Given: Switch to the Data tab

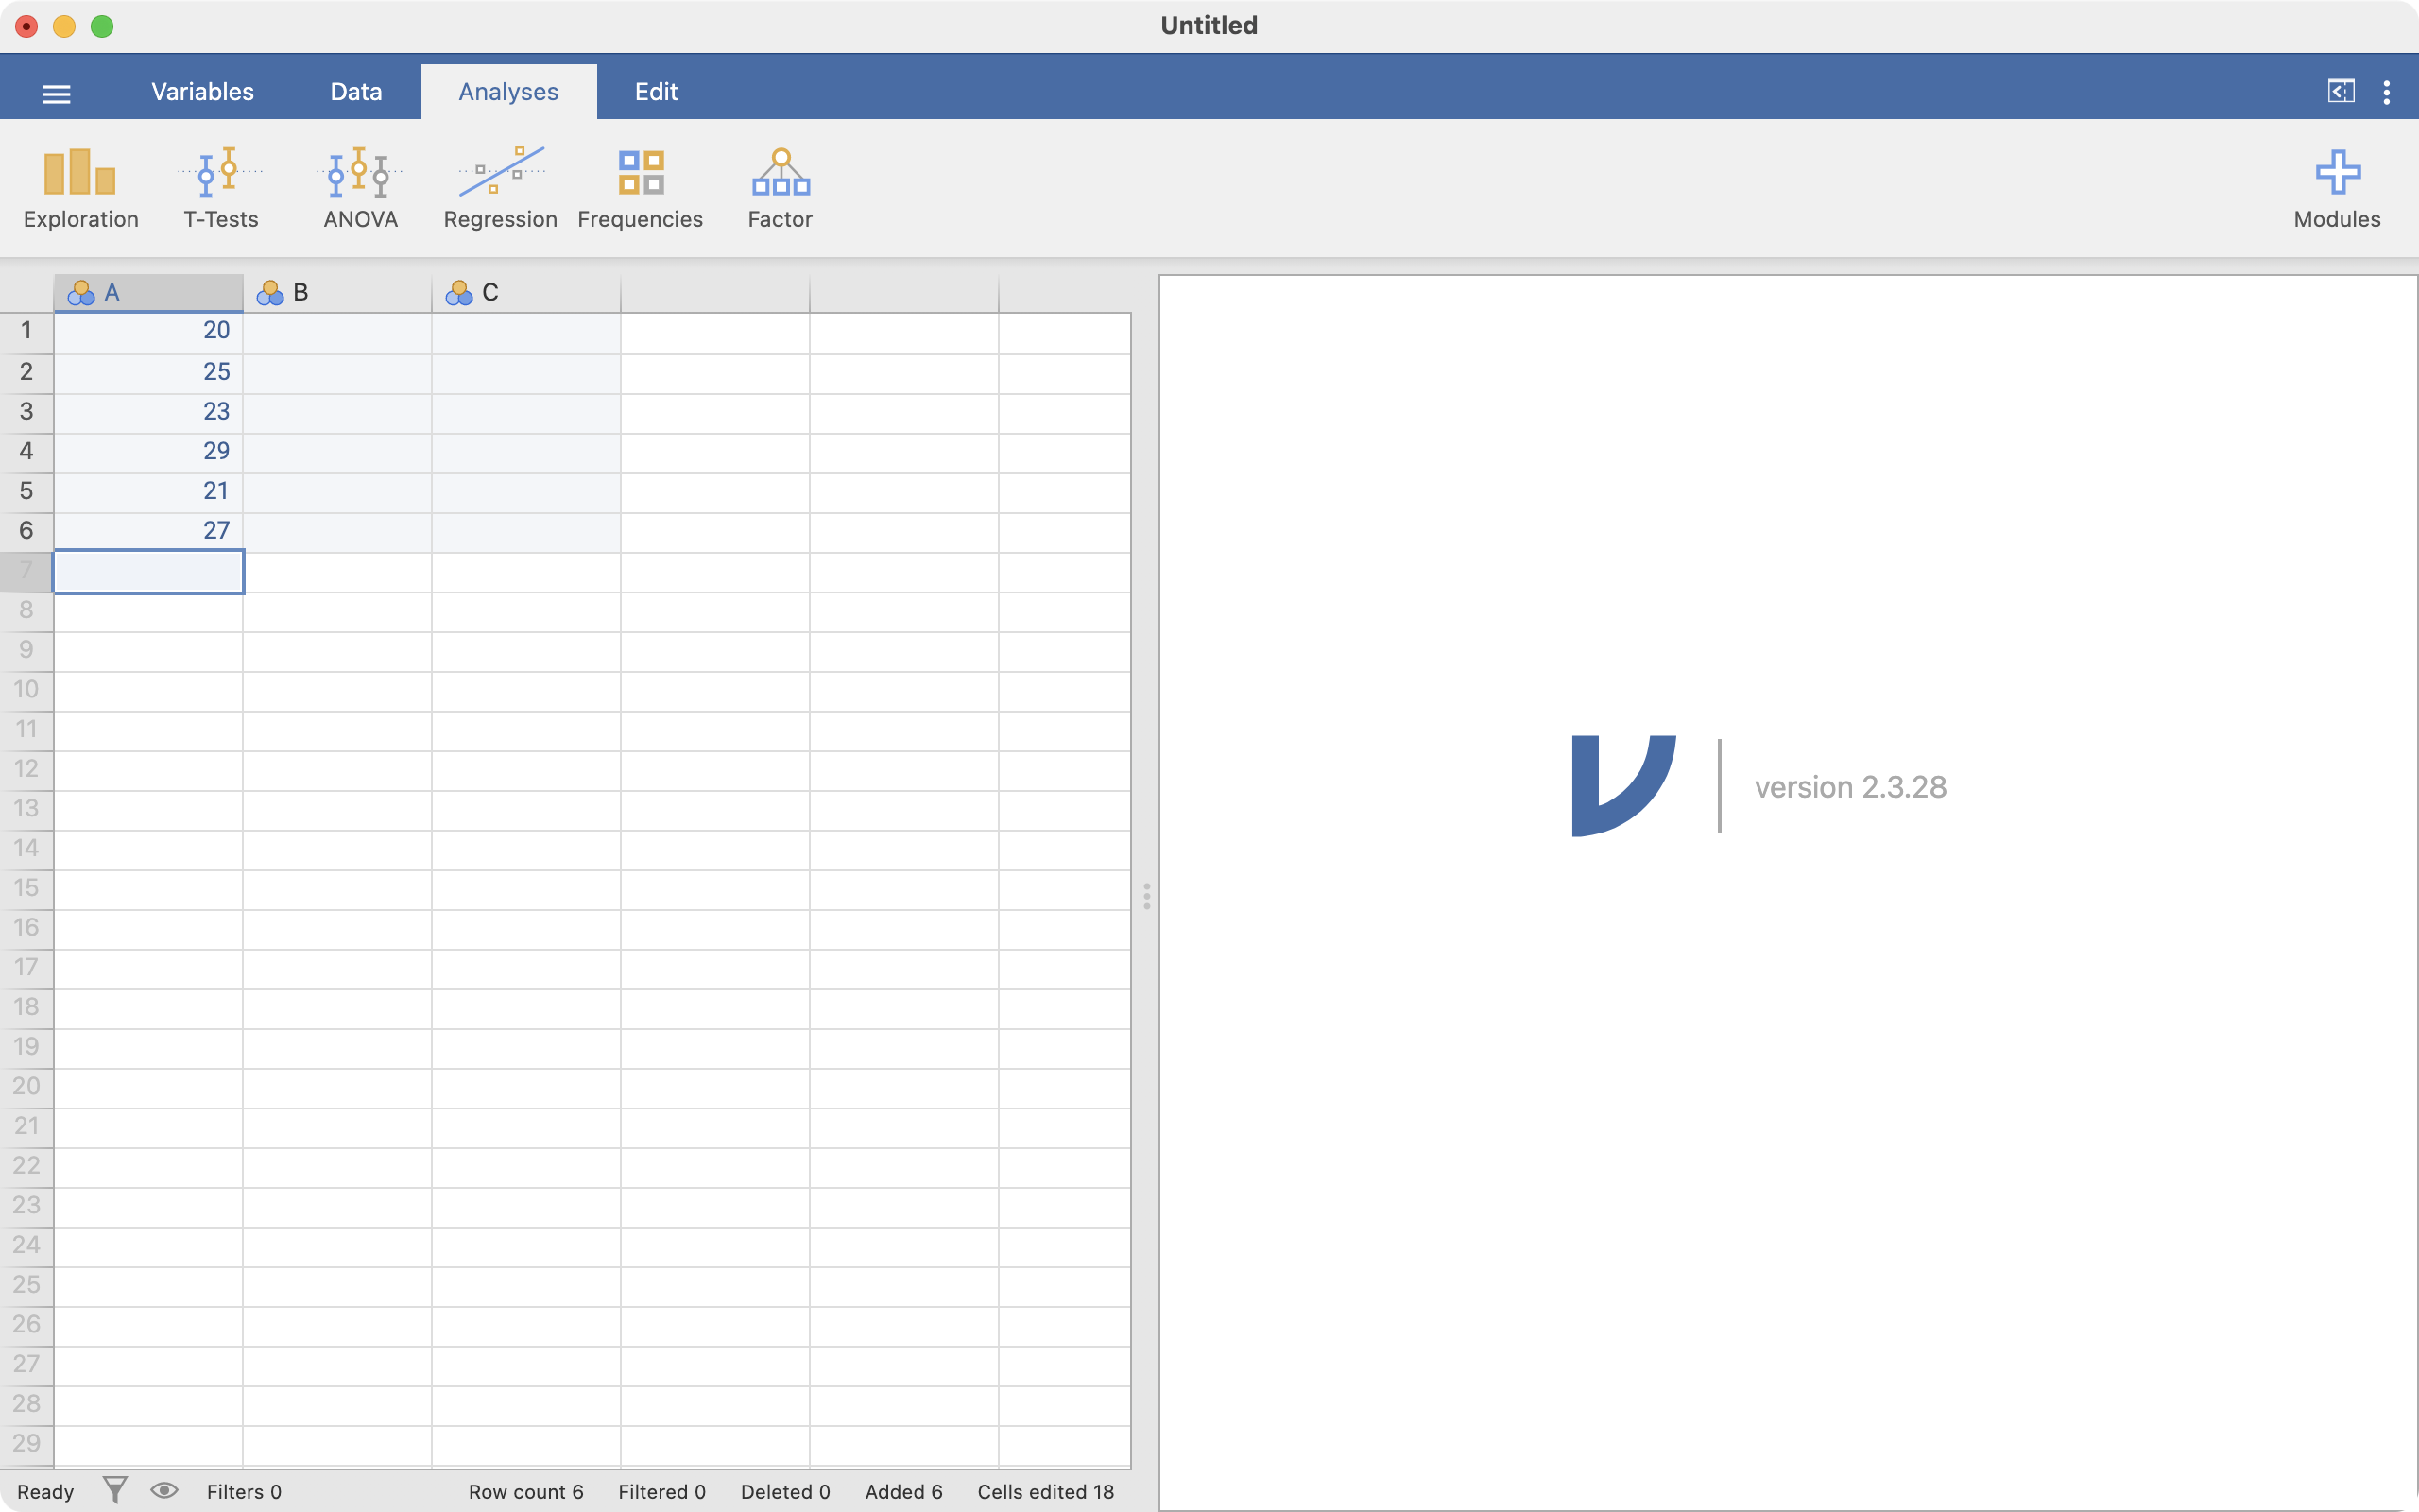Looking at the screenshot, I should point(356,92).
